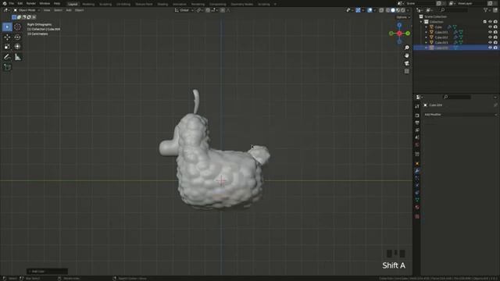The height and width of the screenshot is (281, 500).
Task: Open the Edit menu
Action: coord(20,3)
